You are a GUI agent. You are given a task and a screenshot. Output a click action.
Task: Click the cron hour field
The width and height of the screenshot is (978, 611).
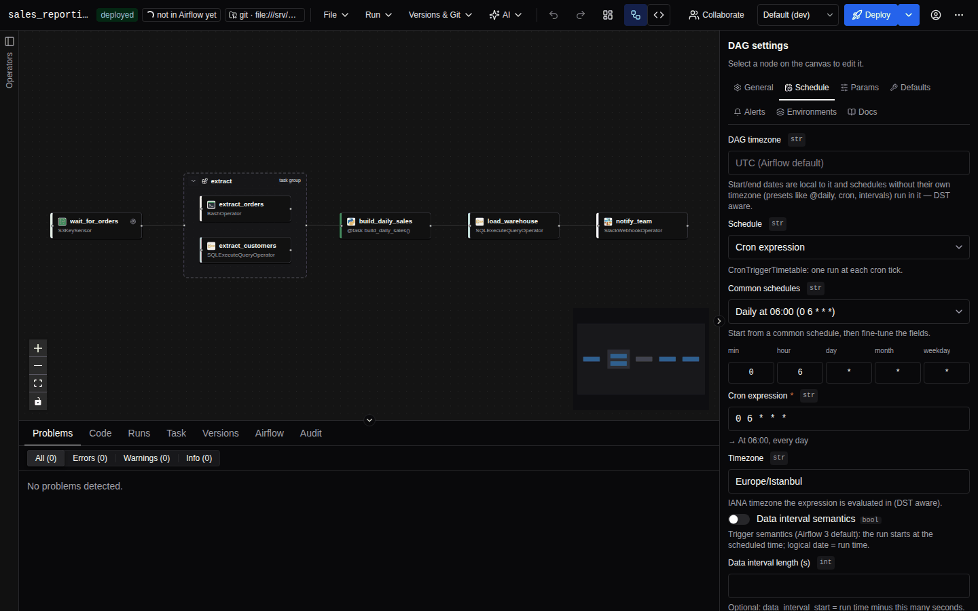coord(800,372)
